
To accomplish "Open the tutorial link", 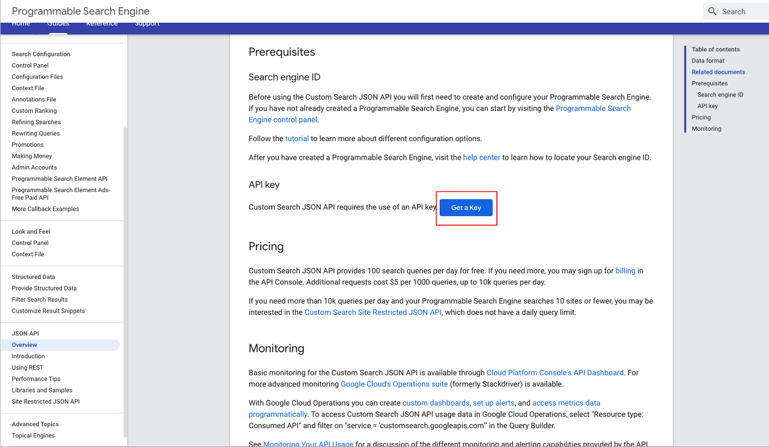I will coord(297,139).
